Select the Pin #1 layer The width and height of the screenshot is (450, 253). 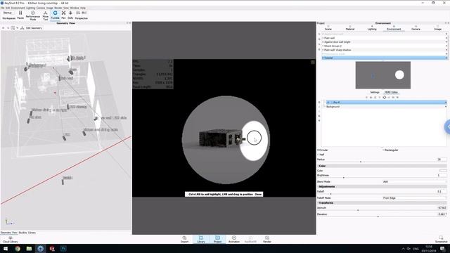pos(386,102)
